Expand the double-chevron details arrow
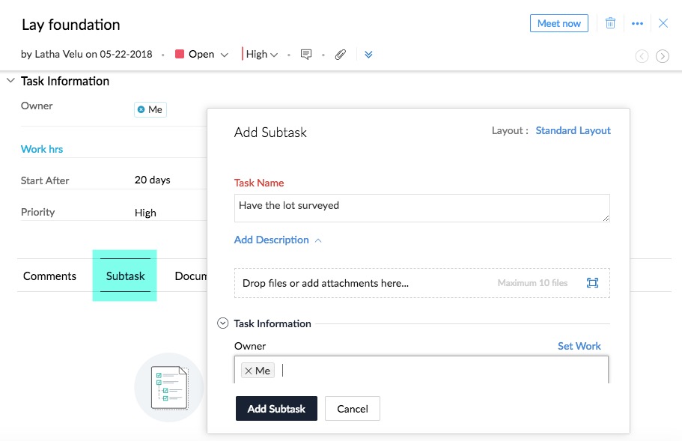Viewport: 682px width, 441px height. point(368,55)
